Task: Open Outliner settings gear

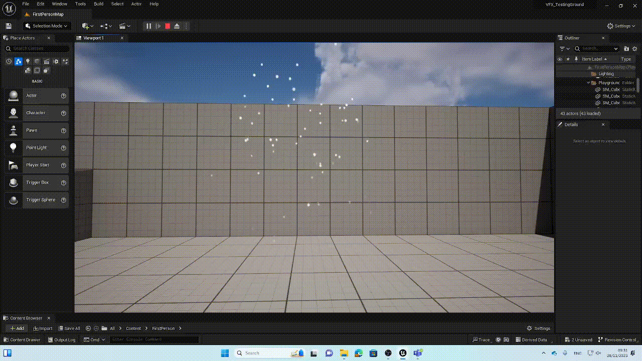Action: [x=634, y=49]
